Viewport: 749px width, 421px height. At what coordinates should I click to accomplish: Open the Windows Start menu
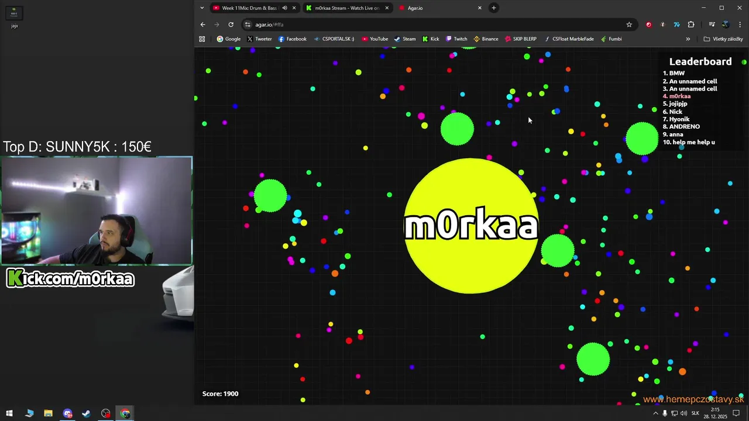coord(9,413)
